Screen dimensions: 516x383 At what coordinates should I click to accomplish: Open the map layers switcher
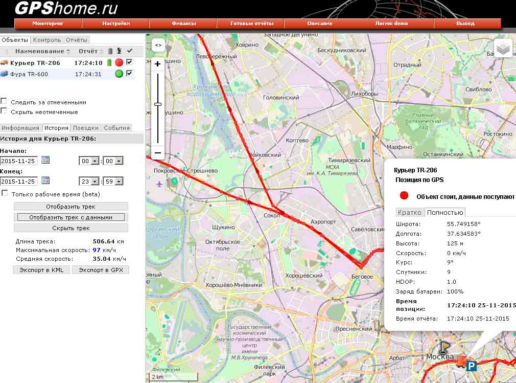(x=503, y=49)
